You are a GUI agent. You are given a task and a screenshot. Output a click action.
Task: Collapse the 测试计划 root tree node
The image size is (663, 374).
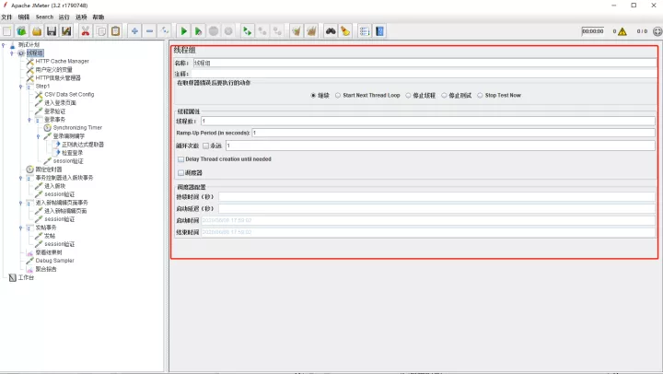coord(4,45)
